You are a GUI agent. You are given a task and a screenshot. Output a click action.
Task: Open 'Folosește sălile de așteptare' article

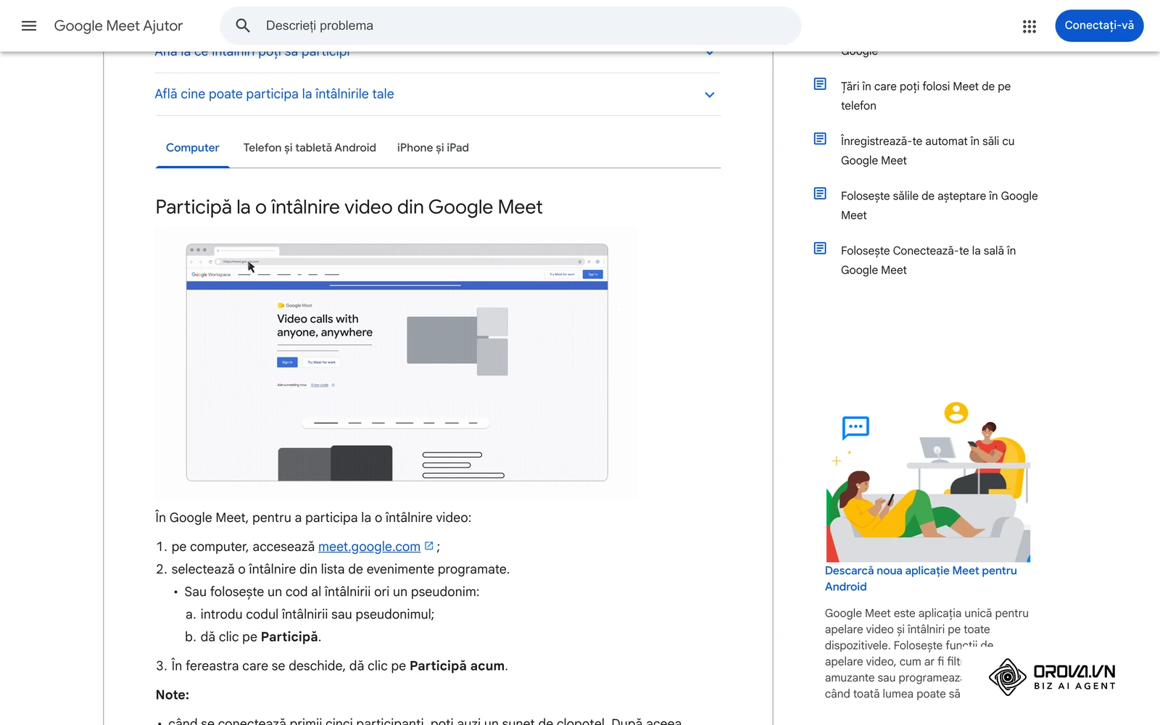click(939, 206)
